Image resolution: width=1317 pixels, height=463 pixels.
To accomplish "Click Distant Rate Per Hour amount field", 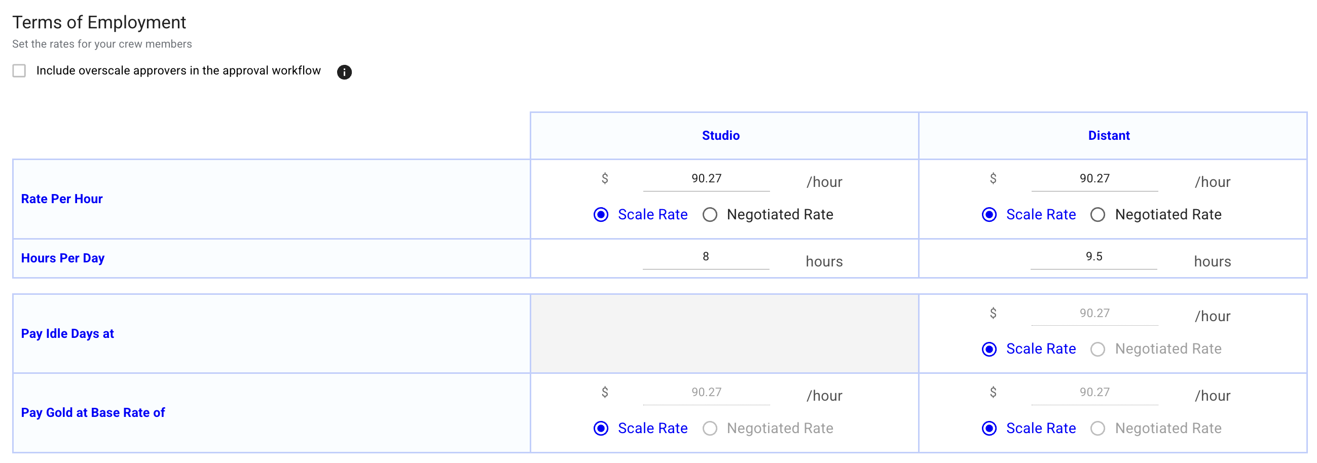I will 1094,179.
